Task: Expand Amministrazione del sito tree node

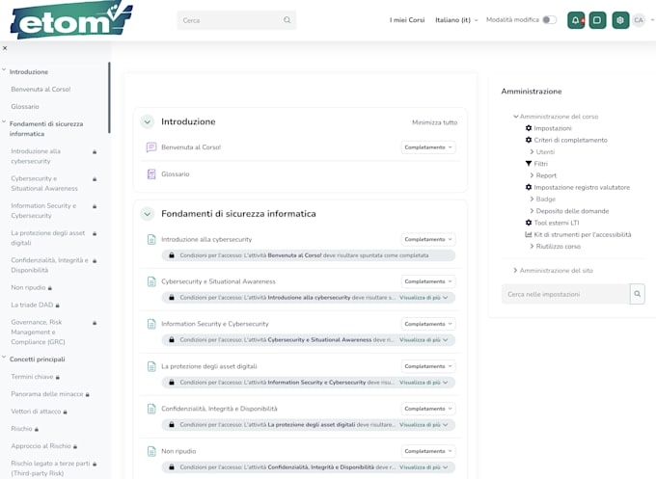Action: pos(515,271)
